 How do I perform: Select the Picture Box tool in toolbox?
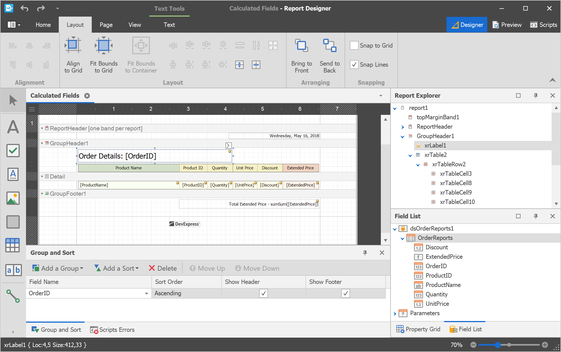(x=13, y=198)
